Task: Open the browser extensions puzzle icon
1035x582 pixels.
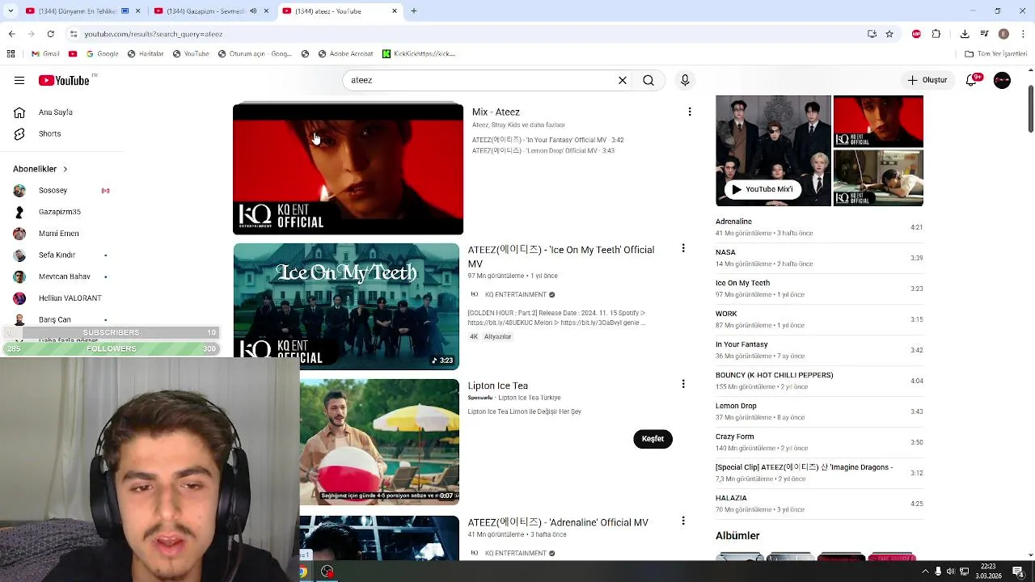Action: click(x=936, y=34)
